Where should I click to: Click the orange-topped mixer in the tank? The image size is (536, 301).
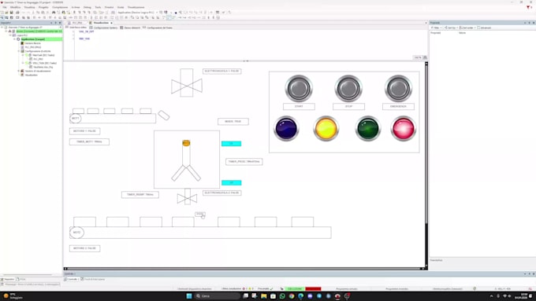pos(186,160)
